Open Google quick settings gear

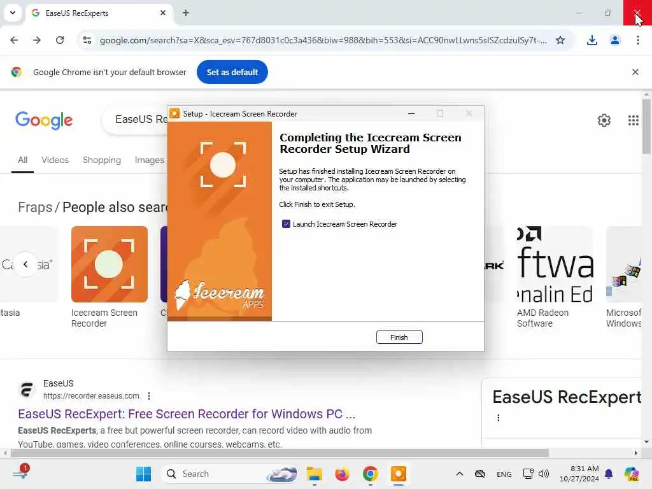[x=604, y=120]
